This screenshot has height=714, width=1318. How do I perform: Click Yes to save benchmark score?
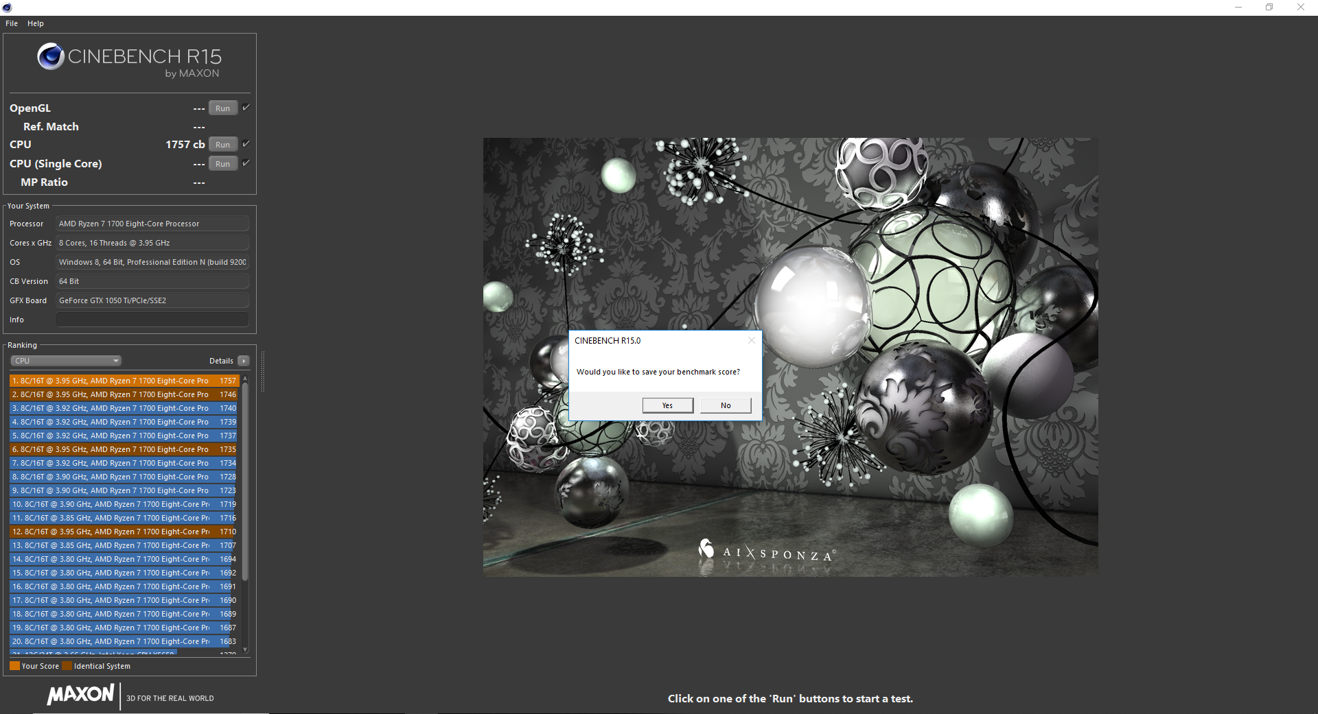667,405
